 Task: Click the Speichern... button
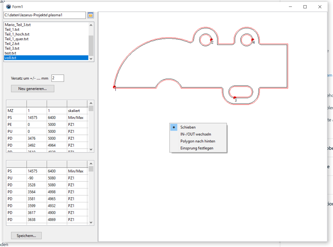point(26,236)
